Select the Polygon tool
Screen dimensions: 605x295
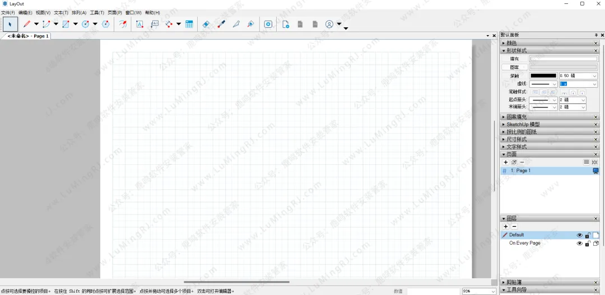[105, 24]
